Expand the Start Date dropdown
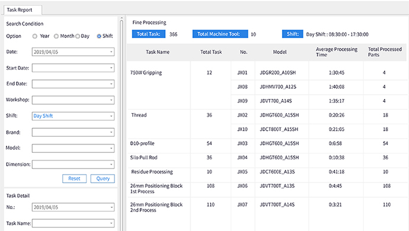The image size is (409, 231). pyautogui.click(x=73, y=68)
